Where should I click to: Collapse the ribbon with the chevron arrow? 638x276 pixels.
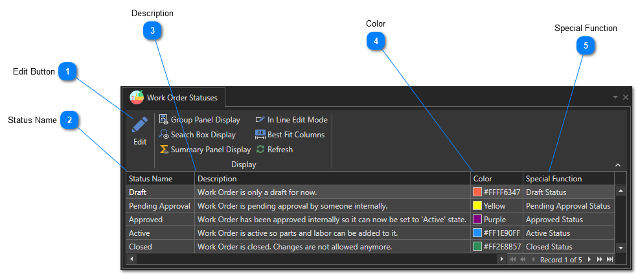click(x=617, y=165)
